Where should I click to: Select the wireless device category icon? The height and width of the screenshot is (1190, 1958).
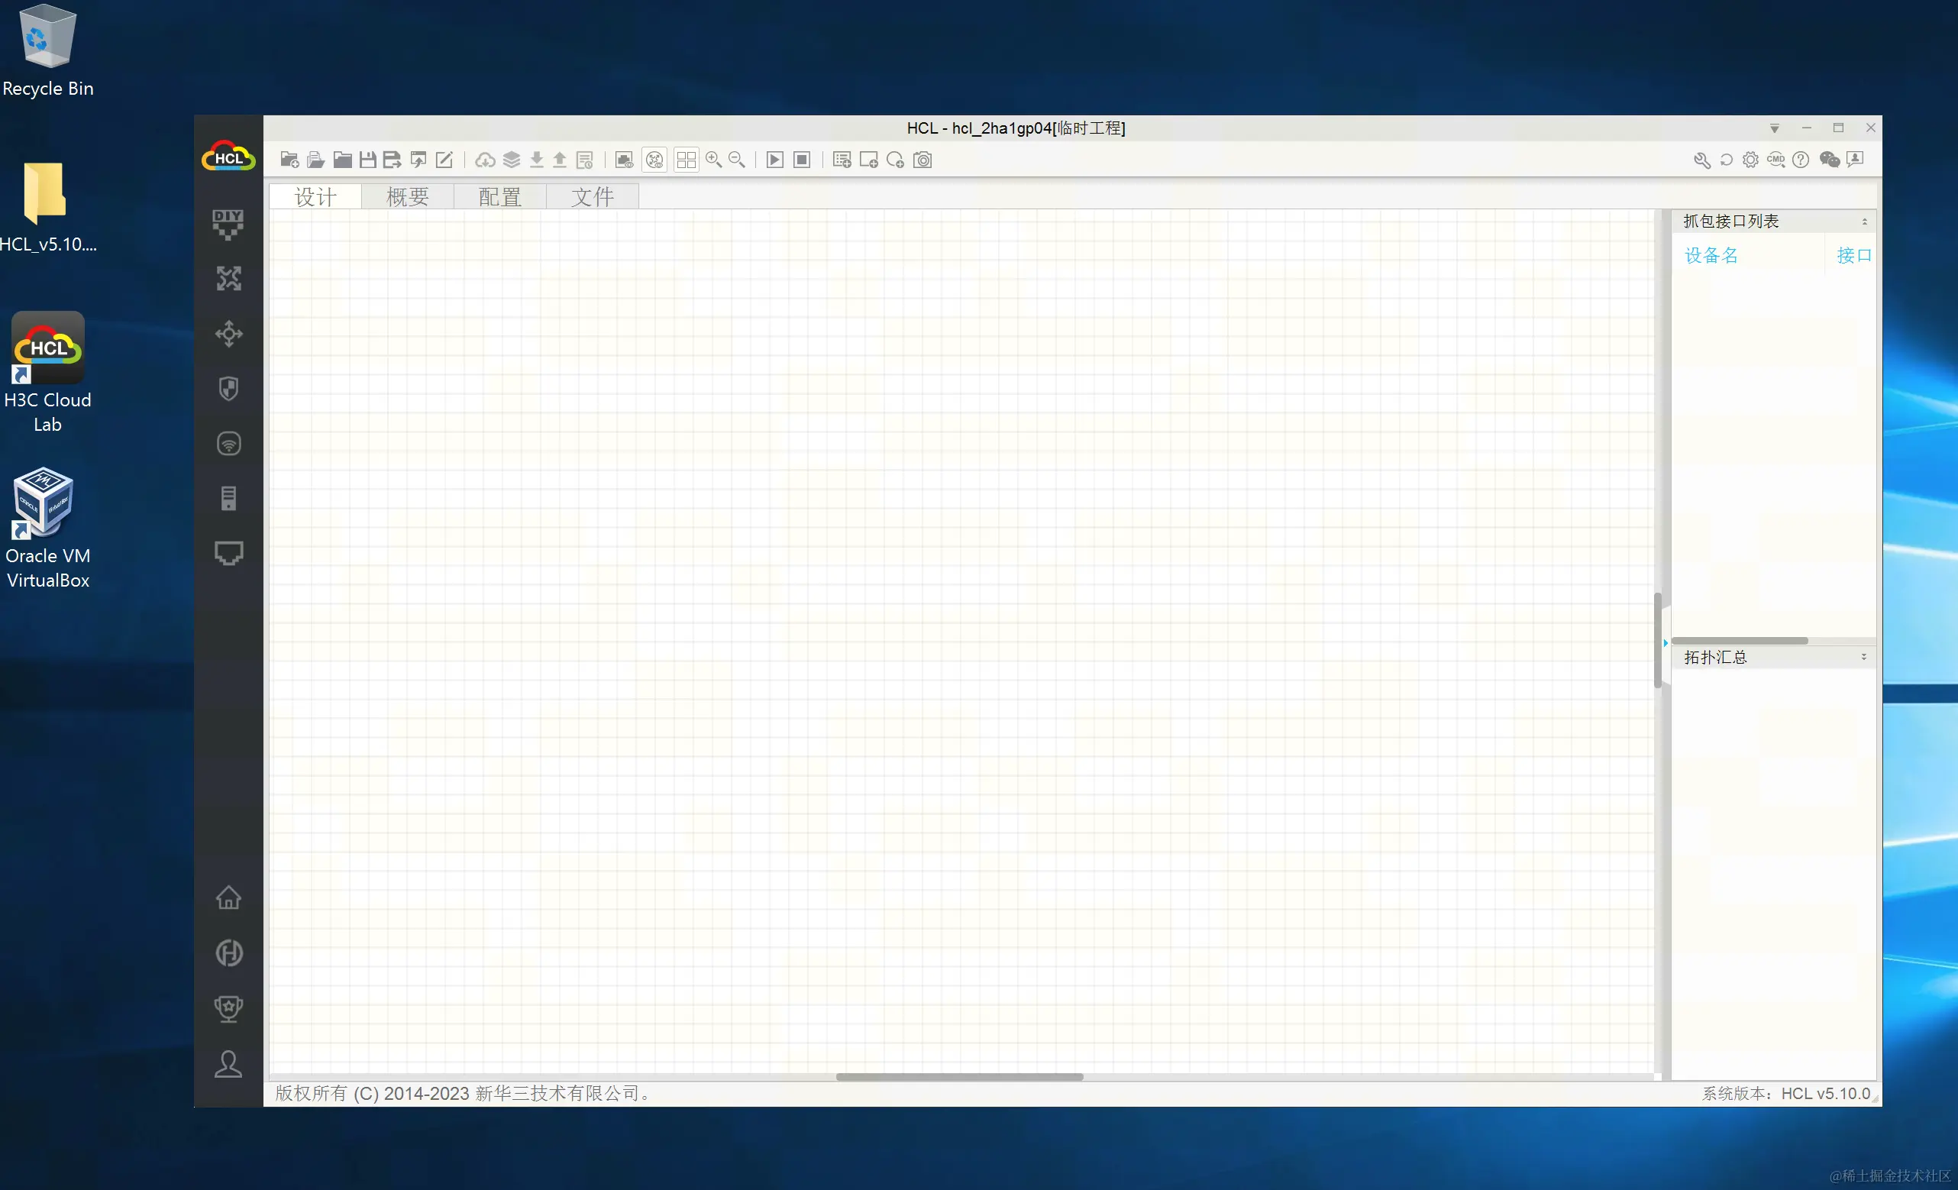[228, 444]
